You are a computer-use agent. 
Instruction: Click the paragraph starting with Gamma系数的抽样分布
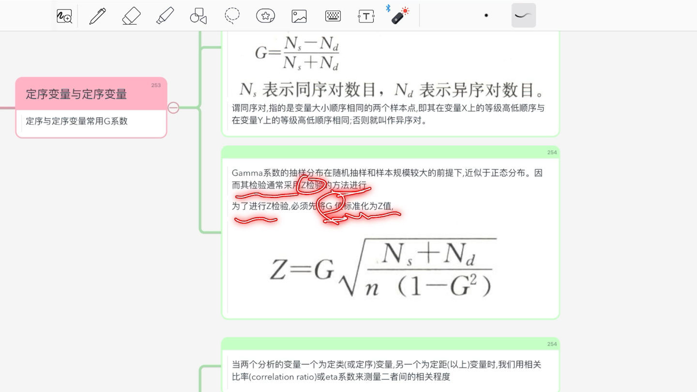coord(387,179)
